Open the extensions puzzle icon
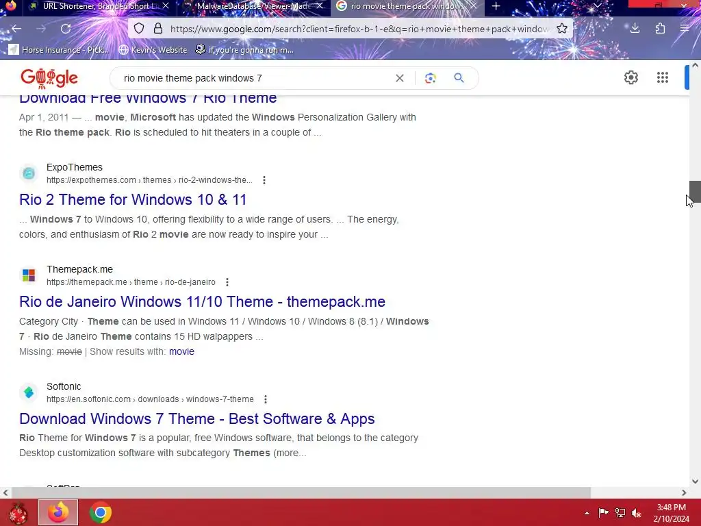Screen dimensions: 701x526 [x=660, y=29]
